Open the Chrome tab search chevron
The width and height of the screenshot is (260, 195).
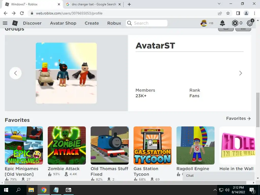[219, 4]
